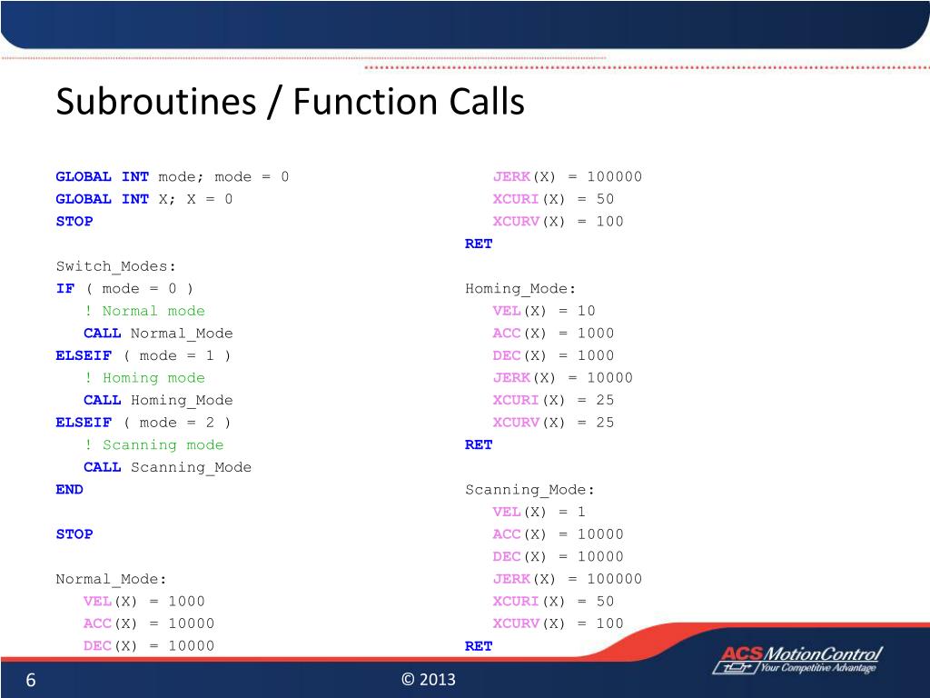Click the "CALL Normal_Mode" line
The width and height of the screenshot is (930, 698).
158,334
